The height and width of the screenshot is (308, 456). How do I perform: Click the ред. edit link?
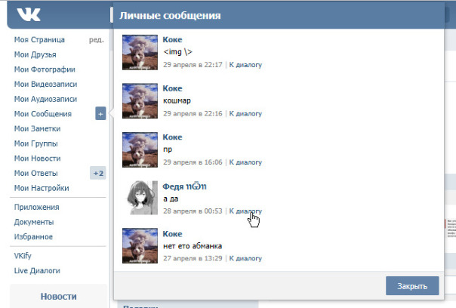[97, 40]
